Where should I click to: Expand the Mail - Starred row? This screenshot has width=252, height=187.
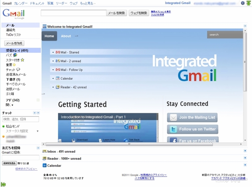click(x=53, y=52)
